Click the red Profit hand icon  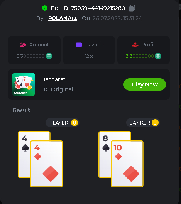pyautogui.click(x=135, y=45)
